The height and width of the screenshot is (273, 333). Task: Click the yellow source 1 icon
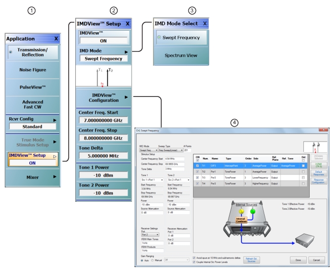click(241, 211)
